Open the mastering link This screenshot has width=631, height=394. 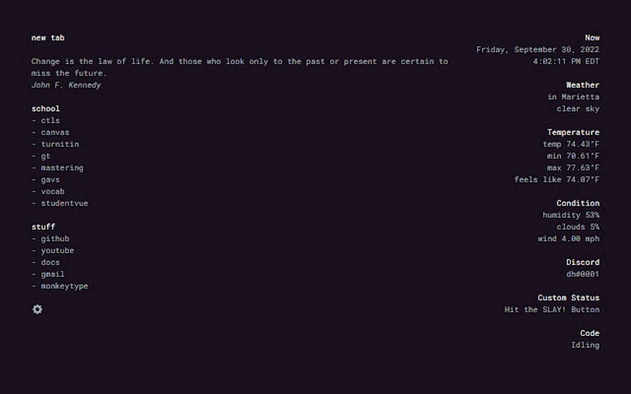(62, 168)
